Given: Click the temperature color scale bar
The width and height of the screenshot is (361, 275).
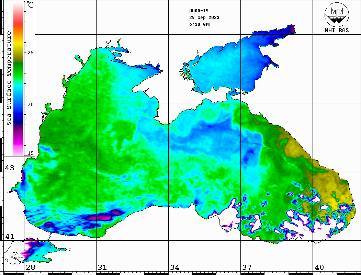Looking at the screenshot, I should pyautogui.click(x=19, y=79).
